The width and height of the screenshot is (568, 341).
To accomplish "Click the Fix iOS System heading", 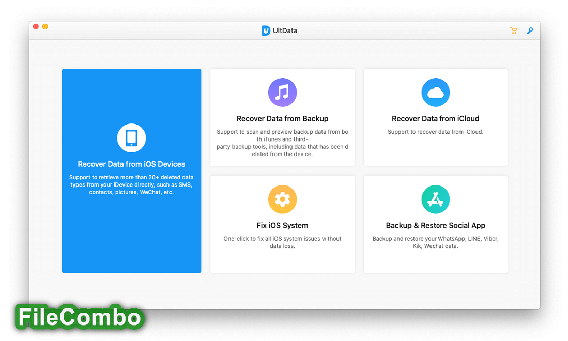I will pos(282,225).
